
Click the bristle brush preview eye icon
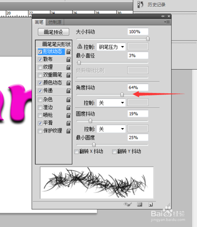[x=128, y=204]
